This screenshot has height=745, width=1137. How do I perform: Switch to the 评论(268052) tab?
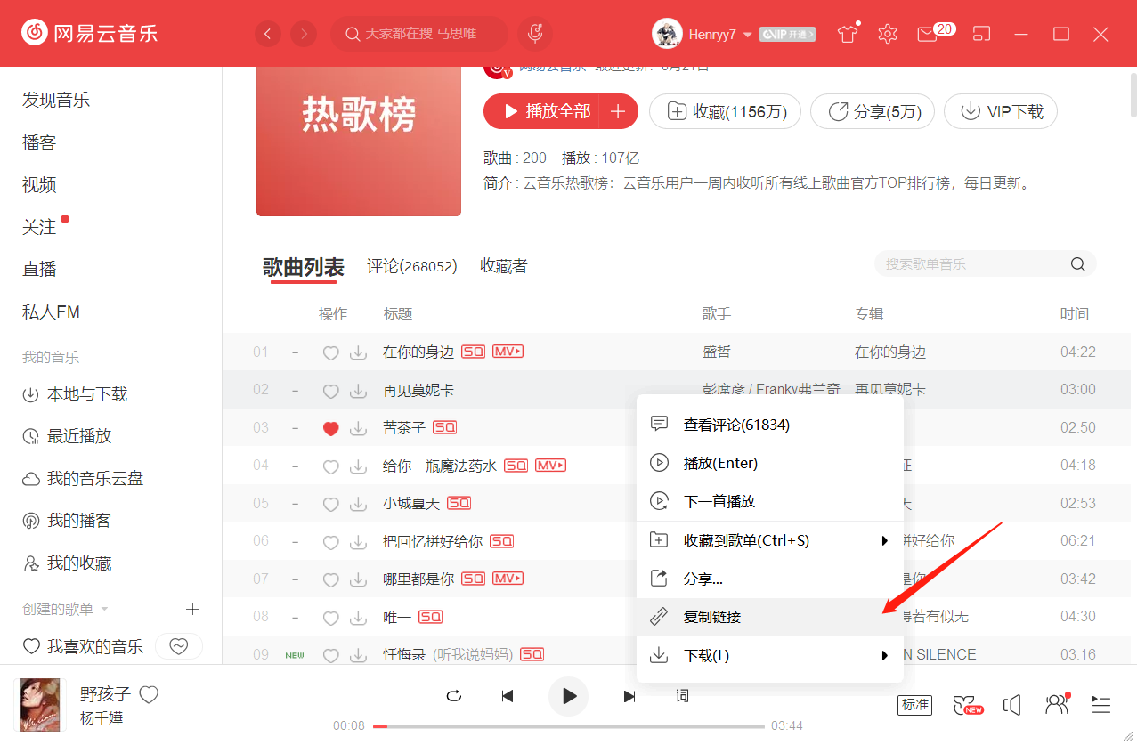tap(411, 266)
